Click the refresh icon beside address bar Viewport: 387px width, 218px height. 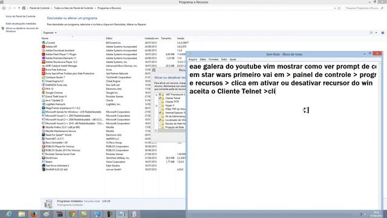tap(339, 8)
